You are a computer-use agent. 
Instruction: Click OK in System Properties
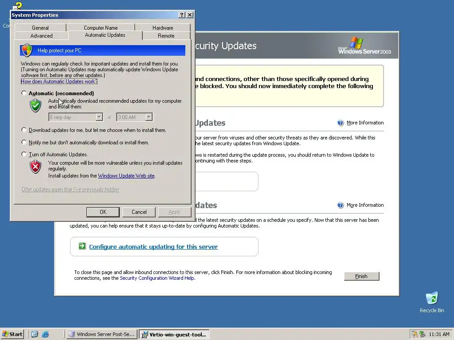click(x=103, y=212)
